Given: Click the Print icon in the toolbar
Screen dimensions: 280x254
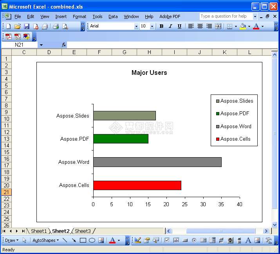Looking at the screenshot, I should tap(56, 26).
